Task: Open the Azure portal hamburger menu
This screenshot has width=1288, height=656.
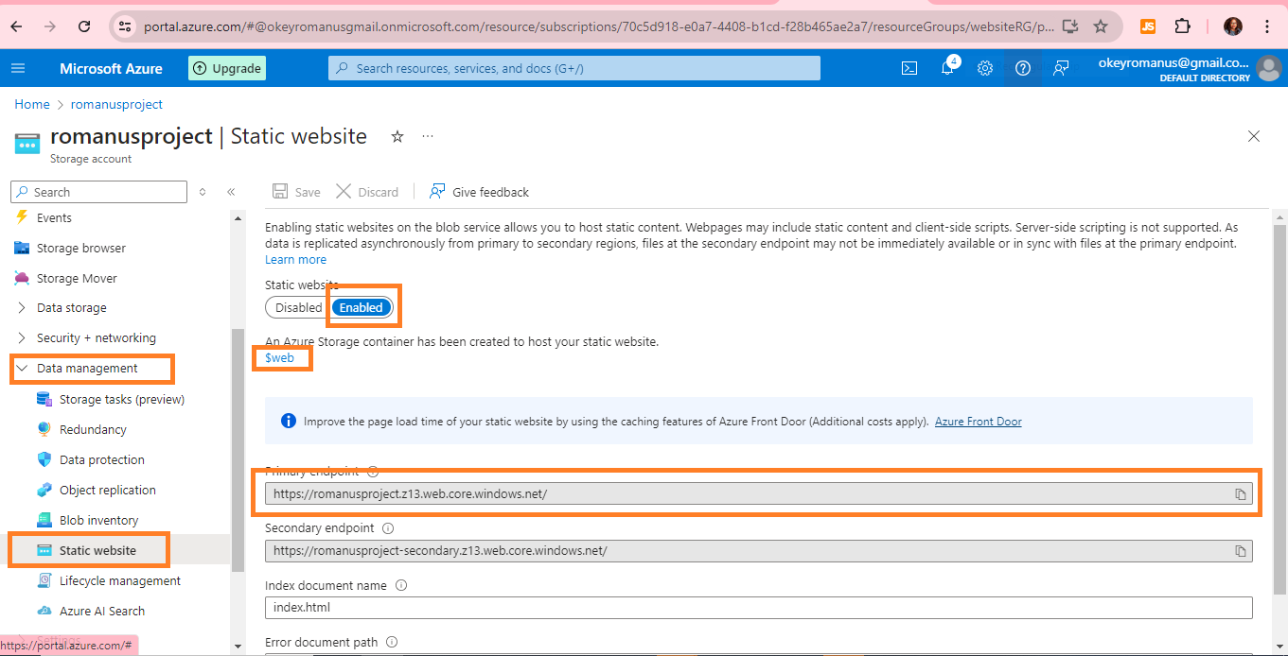Action: 18,68
